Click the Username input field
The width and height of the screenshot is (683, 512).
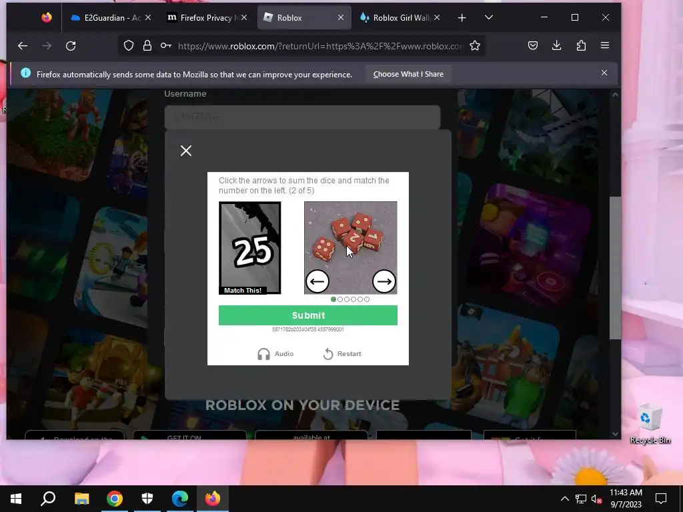point(302,117)
